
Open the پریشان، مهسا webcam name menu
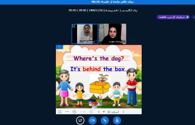(115, 41)
